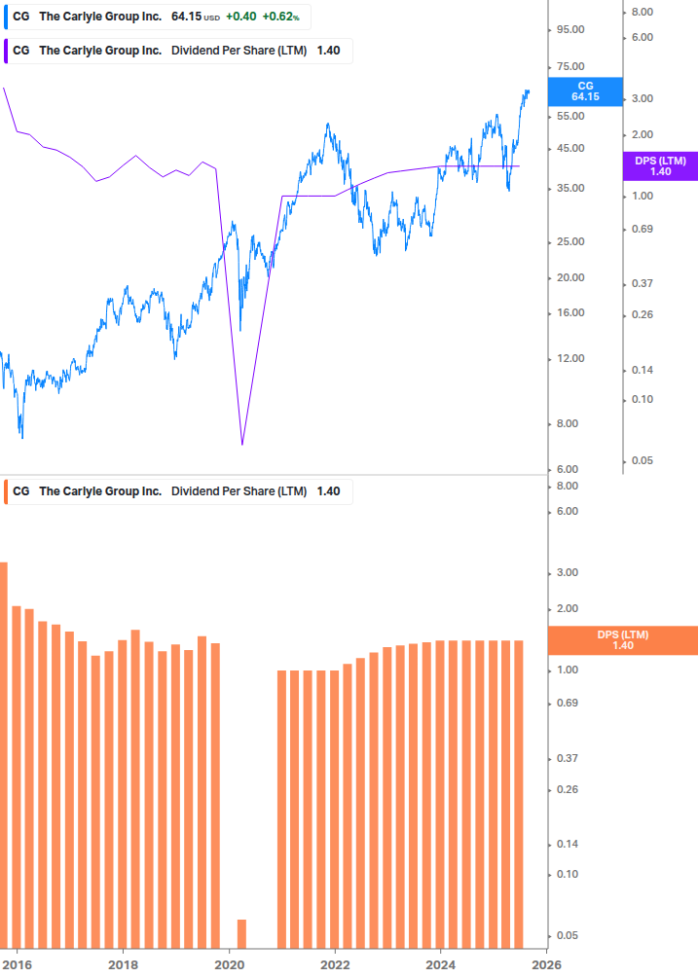Click the +0.40 price change value
Screen dimensions: 698x978
click(x=240, y=17)
